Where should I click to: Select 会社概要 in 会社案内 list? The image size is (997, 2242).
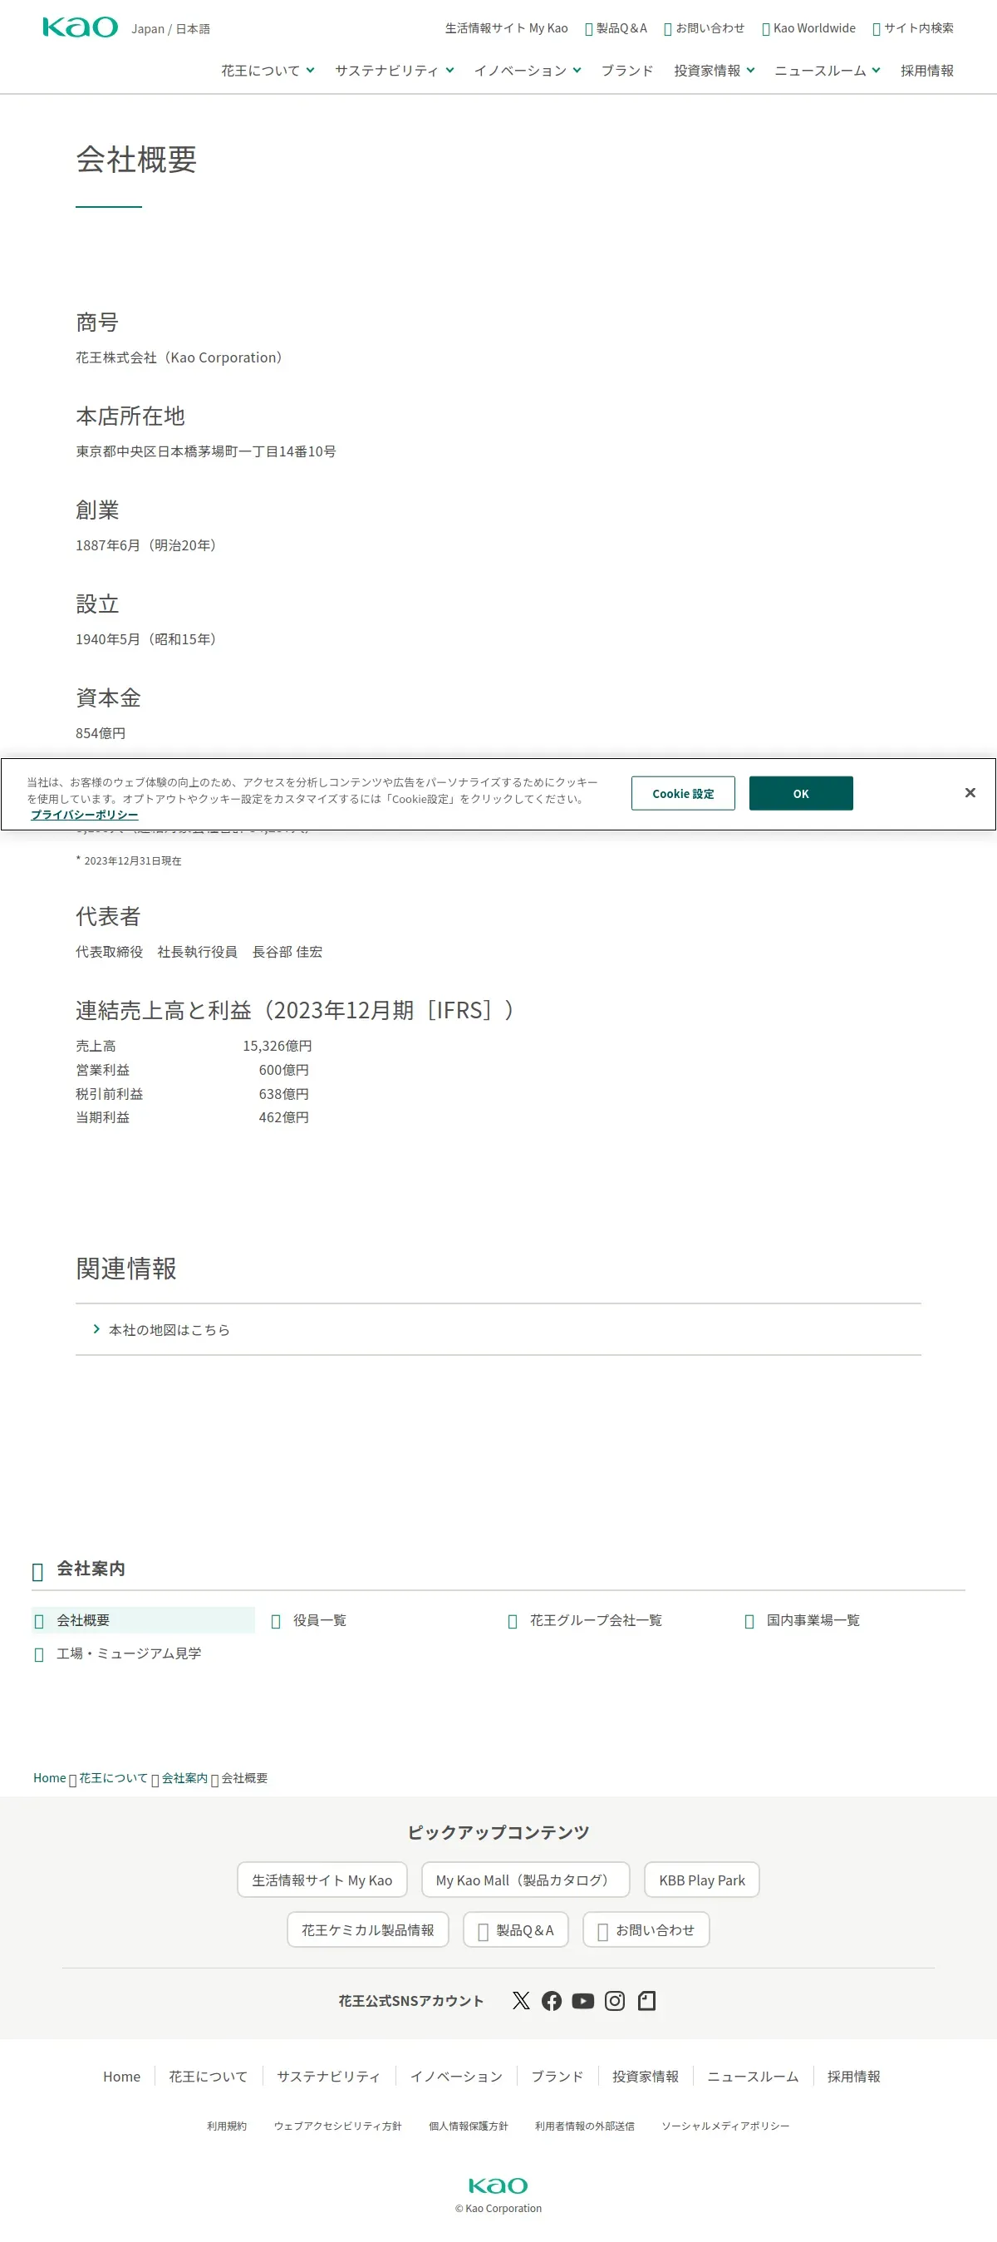tap(144, 1619)
